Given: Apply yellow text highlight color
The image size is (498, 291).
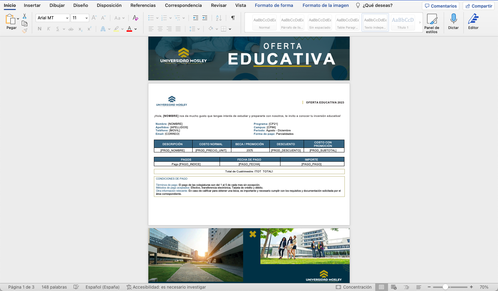Looking at the screenshot, I should [116, 29].
